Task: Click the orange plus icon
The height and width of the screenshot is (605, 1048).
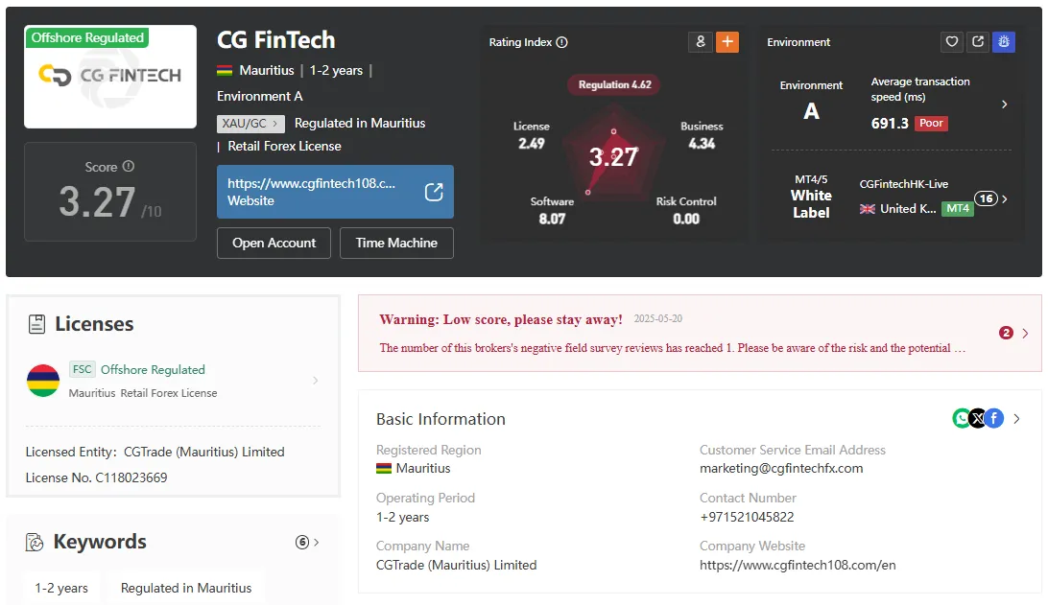Action: click(727, 42)
